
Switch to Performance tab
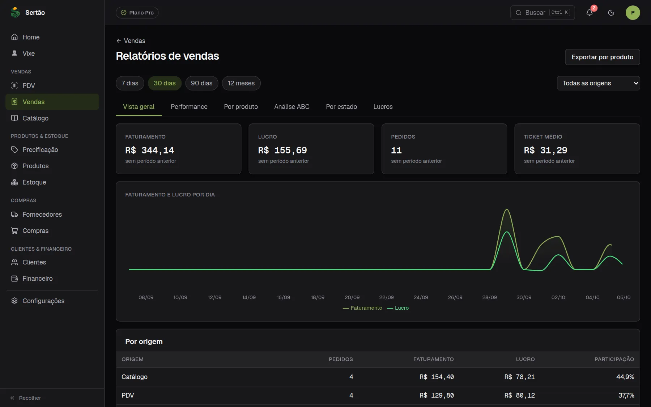[189, 107]
